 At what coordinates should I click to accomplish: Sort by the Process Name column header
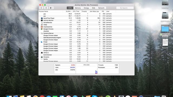[x=51, y=11]
